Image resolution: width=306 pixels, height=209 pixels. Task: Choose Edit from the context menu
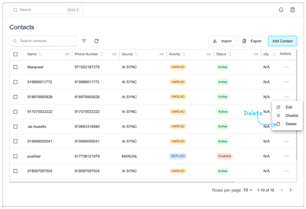point(289,107)
